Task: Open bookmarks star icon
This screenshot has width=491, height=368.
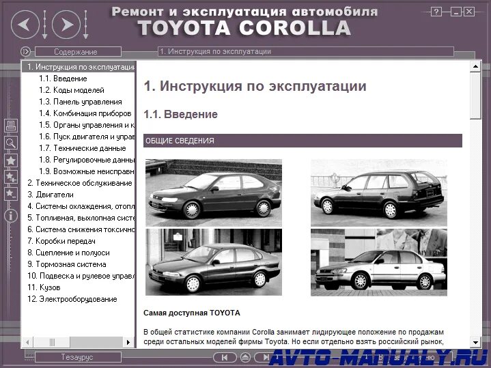Action: tap(11, 160)
